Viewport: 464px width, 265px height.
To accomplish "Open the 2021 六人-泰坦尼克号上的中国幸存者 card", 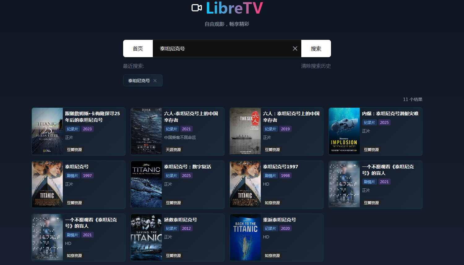I will tap(178, 131).
